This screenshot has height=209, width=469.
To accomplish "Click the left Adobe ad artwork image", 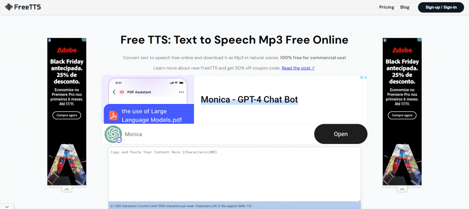I will click(67, 165).
